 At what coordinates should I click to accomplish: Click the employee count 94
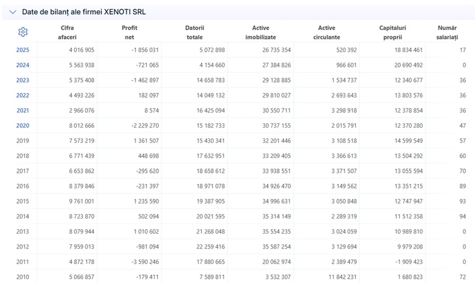(x=462, y=217)
